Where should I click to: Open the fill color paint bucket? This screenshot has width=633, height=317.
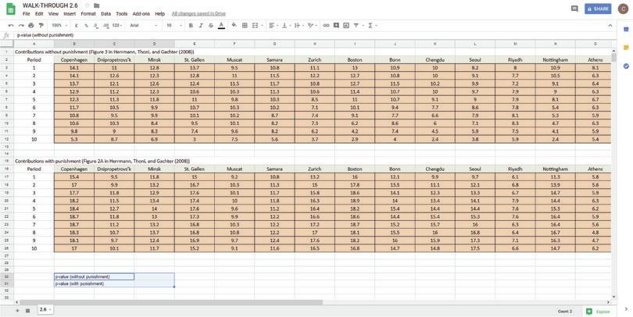coord(234,26)
